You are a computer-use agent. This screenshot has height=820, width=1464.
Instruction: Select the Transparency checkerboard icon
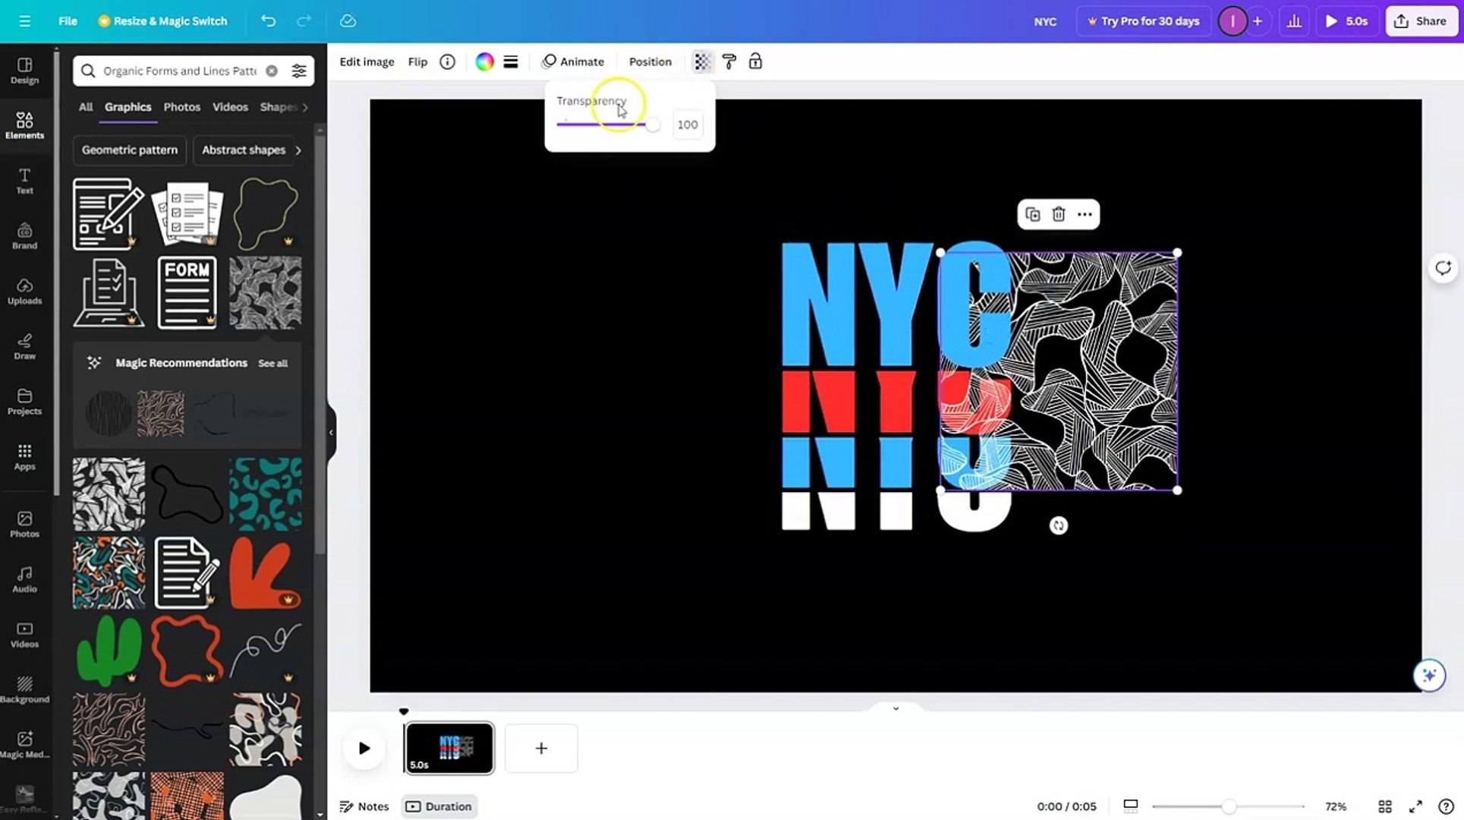tap(701, 61)
